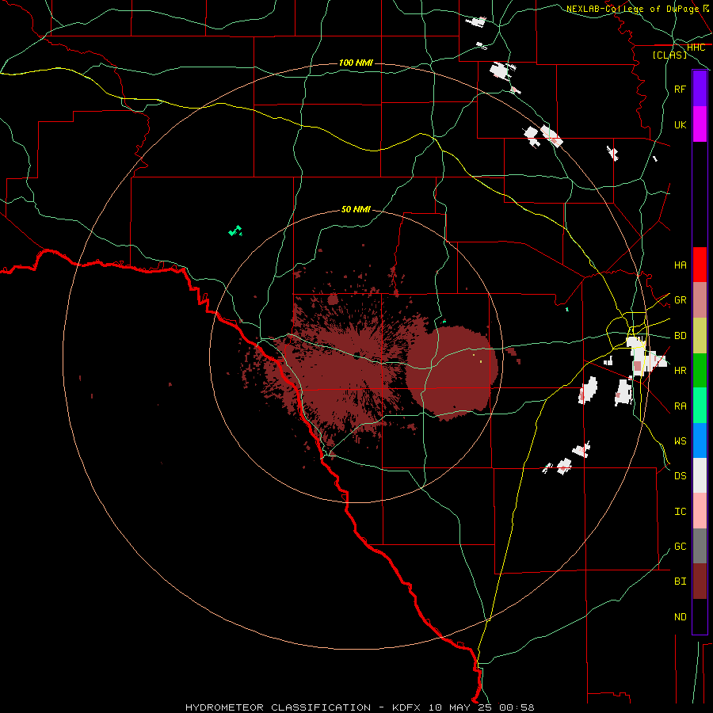
Task: Click the bright green RA color swatch
Action: coord(700,406)
